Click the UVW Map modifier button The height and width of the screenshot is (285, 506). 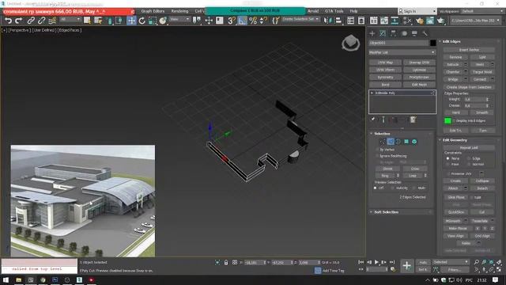[385, 63]
